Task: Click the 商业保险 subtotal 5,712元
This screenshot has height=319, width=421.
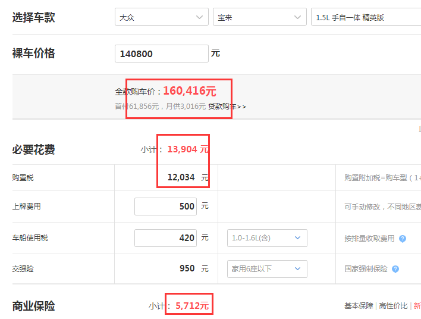Action: (x=192, y=306)
